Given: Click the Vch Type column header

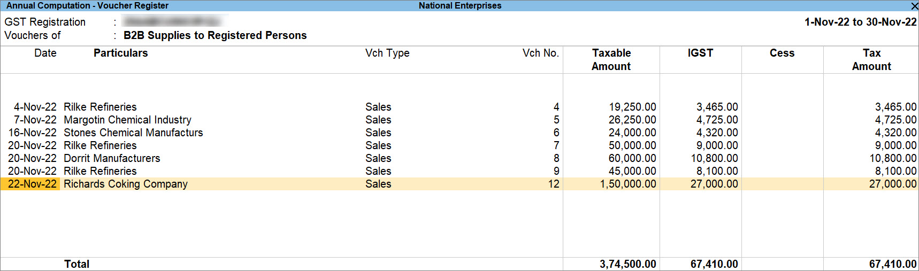Looking at the screenshot, I should click(x=387, y=53).
